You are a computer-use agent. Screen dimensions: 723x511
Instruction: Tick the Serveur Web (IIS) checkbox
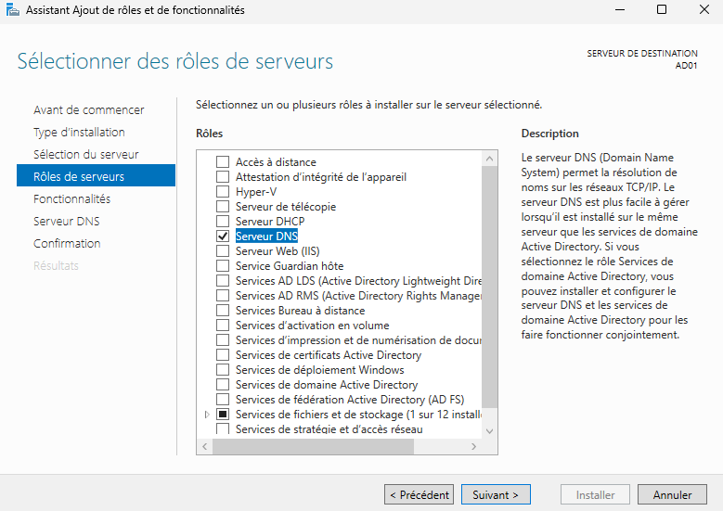(223, 251)
